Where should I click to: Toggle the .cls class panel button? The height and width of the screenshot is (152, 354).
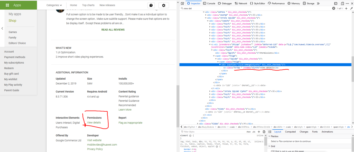point(254,132)
